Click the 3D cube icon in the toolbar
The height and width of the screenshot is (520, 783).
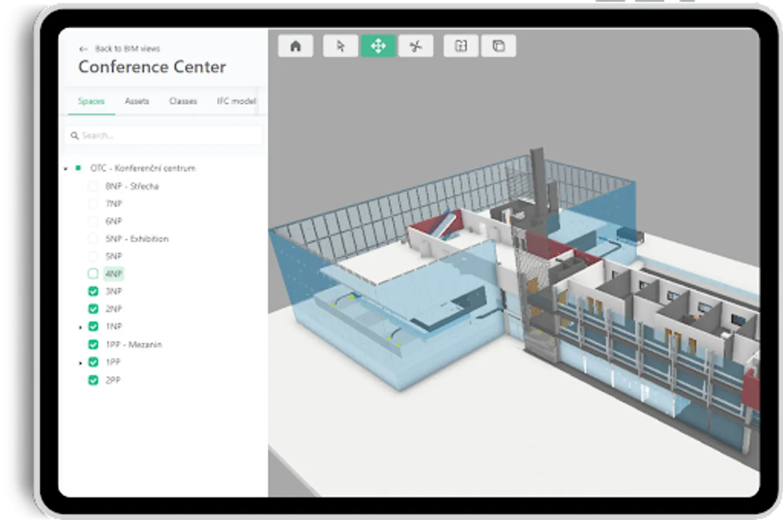pos(499,46)
